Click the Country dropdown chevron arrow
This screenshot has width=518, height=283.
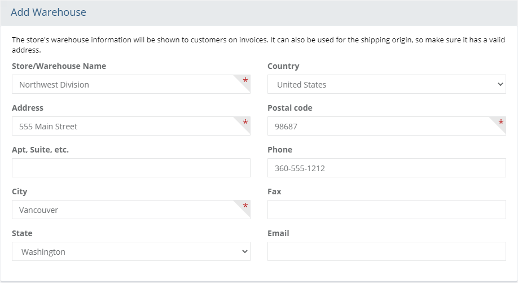(501, 84)
